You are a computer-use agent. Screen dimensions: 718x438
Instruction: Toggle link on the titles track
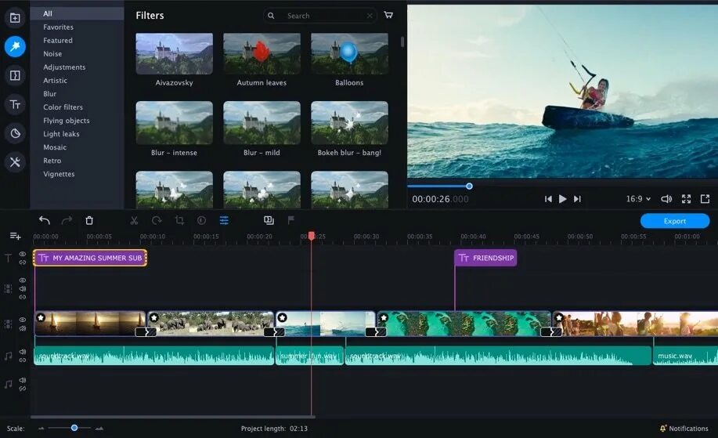(22, 262)
